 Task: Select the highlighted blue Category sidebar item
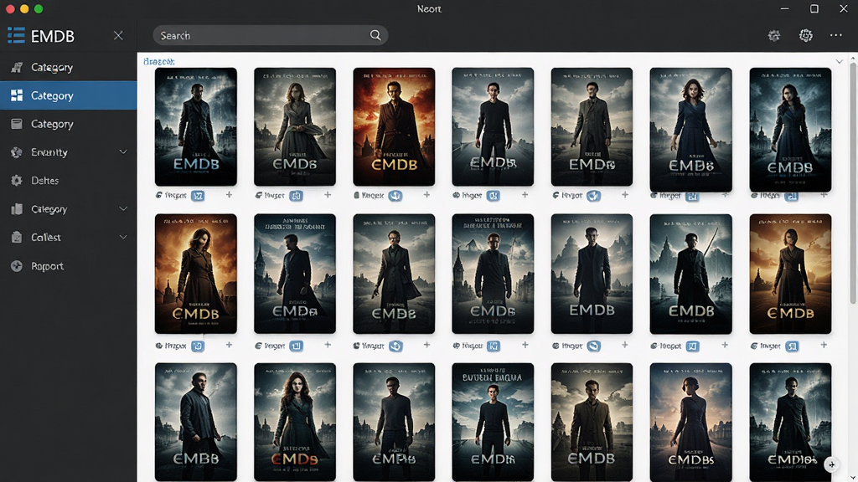point(69,95)
